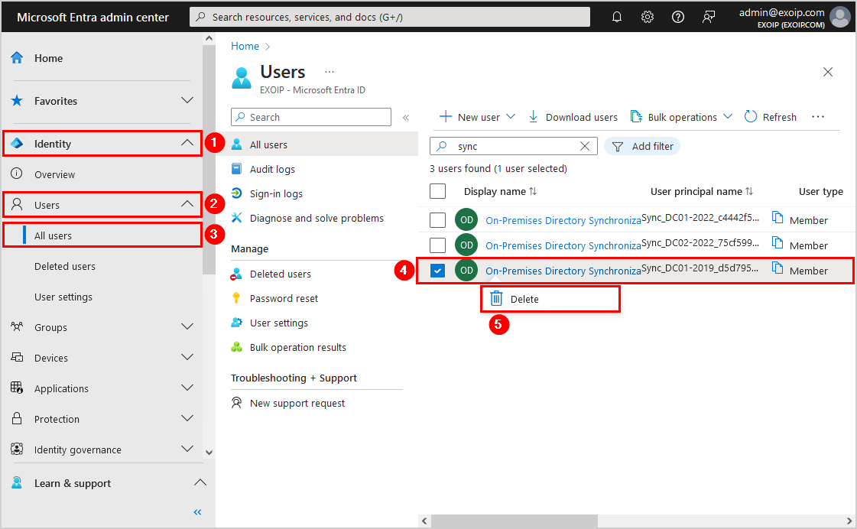Expand the Favorites section
The height and width of the screenshot is (529, 857).
[x=187, y=101]
